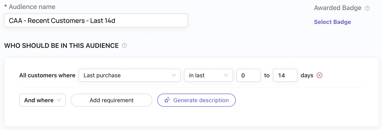Click the Generate description button label
Screen dimensions: 382x130
click(201, 100)
